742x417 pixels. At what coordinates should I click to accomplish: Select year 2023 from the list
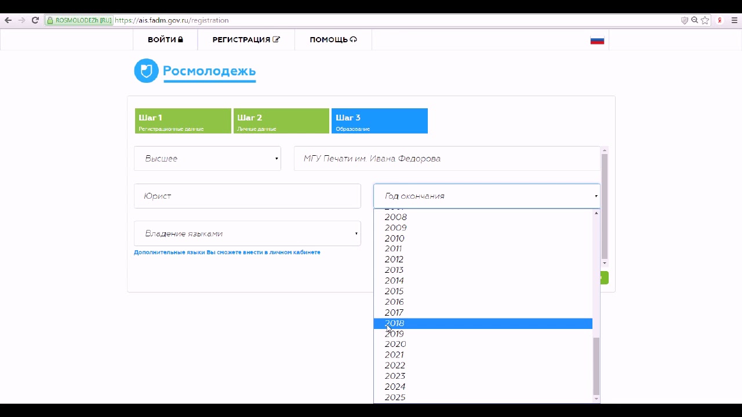(483, 376)
